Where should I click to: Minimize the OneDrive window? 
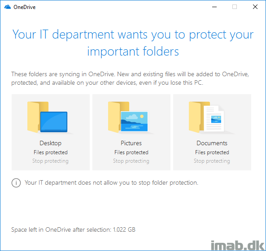[x=214, y=7]
